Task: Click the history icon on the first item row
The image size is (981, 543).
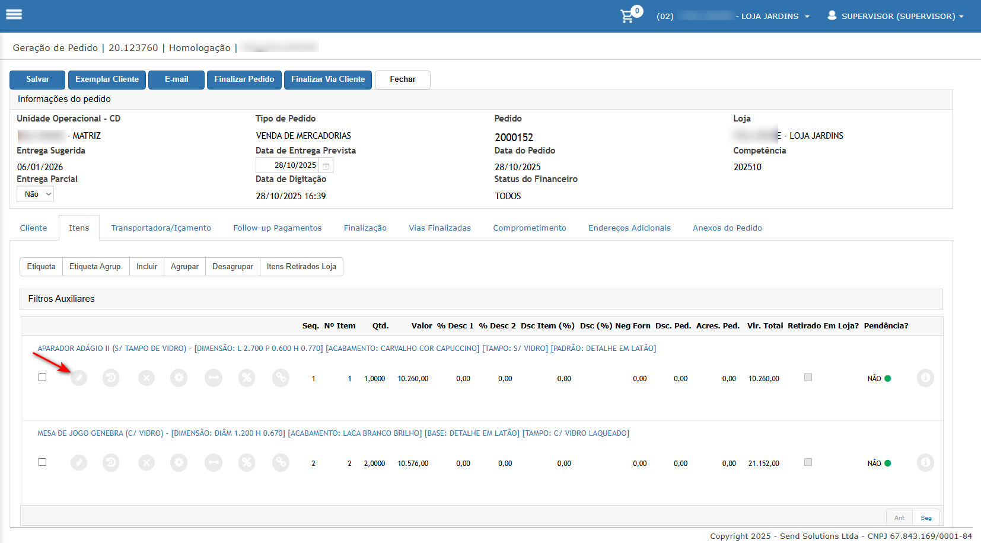Action: [111, 378]
